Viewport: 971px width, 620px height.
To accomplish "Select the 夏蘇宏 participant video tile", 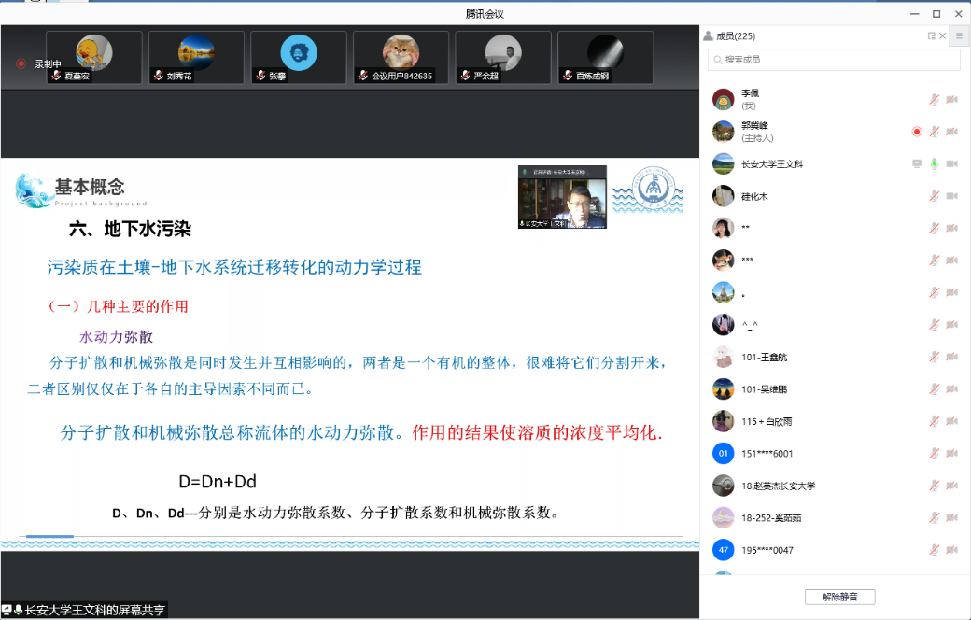I will (94, 57).
